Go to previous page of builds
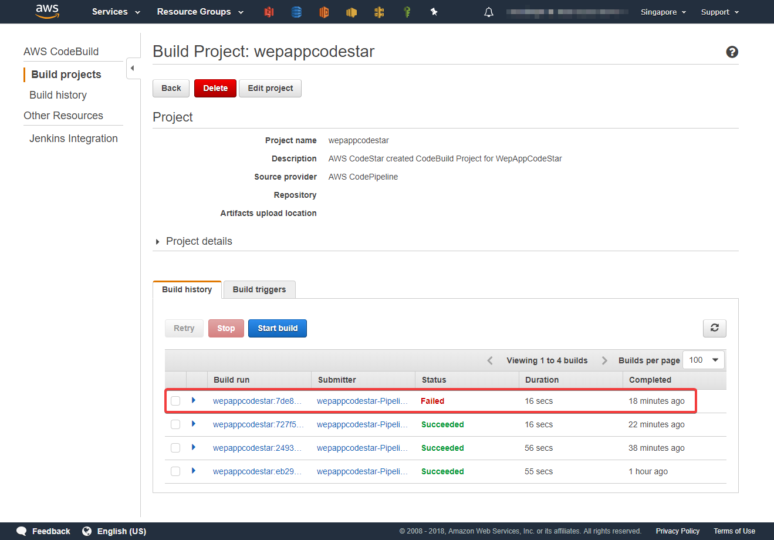Screen dimensions: 774x540 click(490, 360)
